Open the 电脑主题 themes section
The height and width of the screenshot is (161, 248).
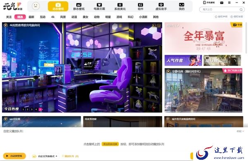99,7
